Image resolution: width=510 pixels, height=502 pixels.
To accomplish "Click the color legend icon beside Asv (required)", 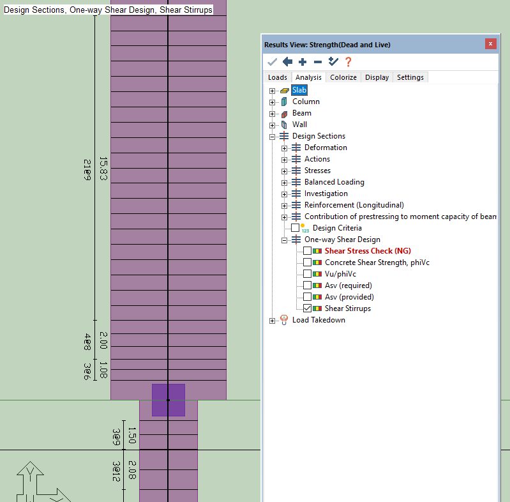I will (317, 285).
